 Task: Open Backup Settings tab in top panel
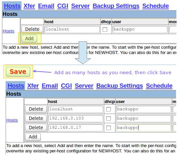tap(116, 6)
